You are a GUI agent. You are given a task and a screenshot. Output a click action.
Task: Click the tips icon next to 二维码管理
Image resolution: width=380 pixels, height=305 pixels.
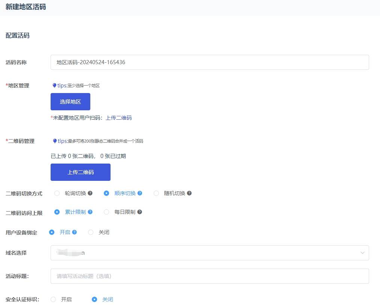click(55, 141)
